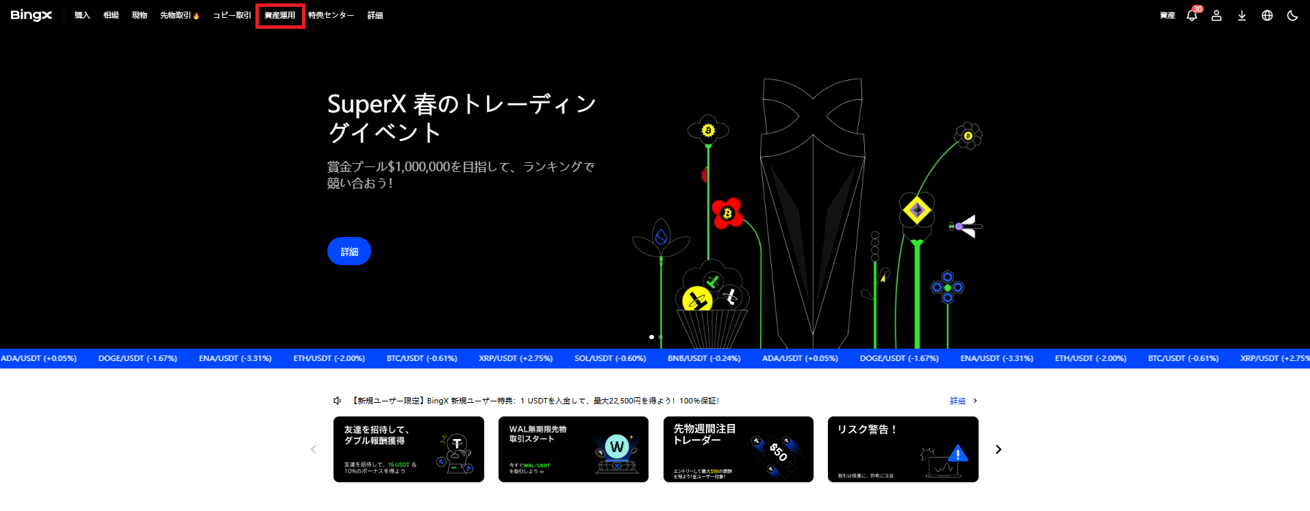Show previous promo cards with left chevron
The width and height of the screenshot is (1310, 511).
coord(314,449)
